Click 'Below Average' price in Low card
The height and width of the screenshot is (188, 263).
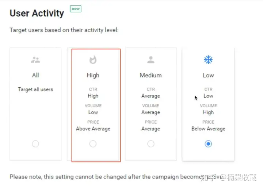click(208, 129)
